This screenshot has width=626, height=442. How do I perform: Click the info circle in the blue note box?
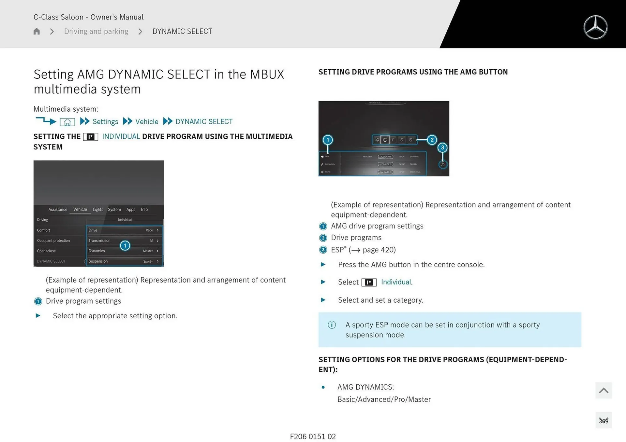pos(332,325)
